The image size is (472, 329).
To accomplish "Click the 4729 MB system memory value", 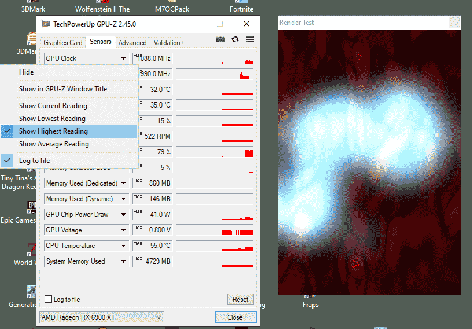I will [x=152, y=261].
